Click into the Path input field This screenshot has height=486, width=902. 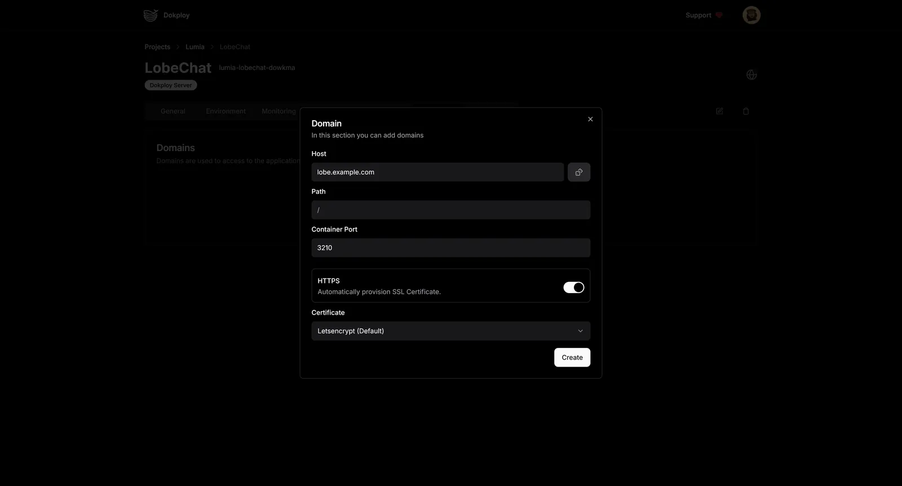[450, 210]
